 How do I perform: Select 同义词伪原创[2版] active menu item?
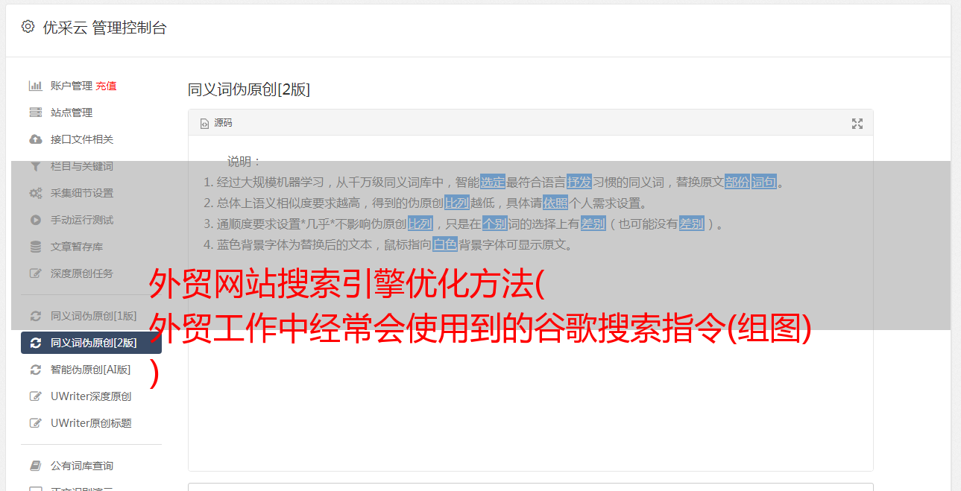coord(91,343)
